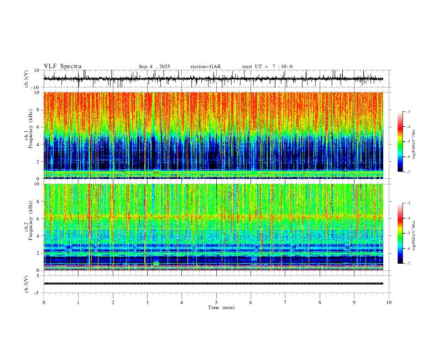Click the ch.1 Frequency (kHz) axis label

click(x=29, y=129)
